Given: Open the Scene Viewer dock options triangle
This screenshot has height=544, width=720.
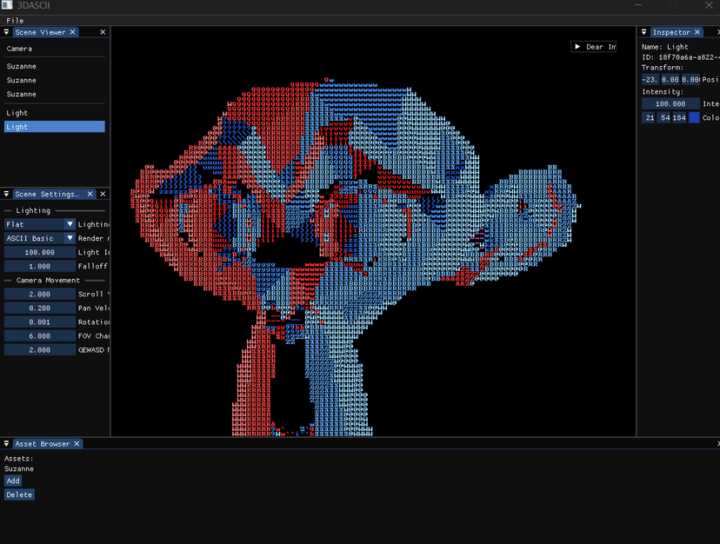Looking at the screenshot, I should pos(6,32).
